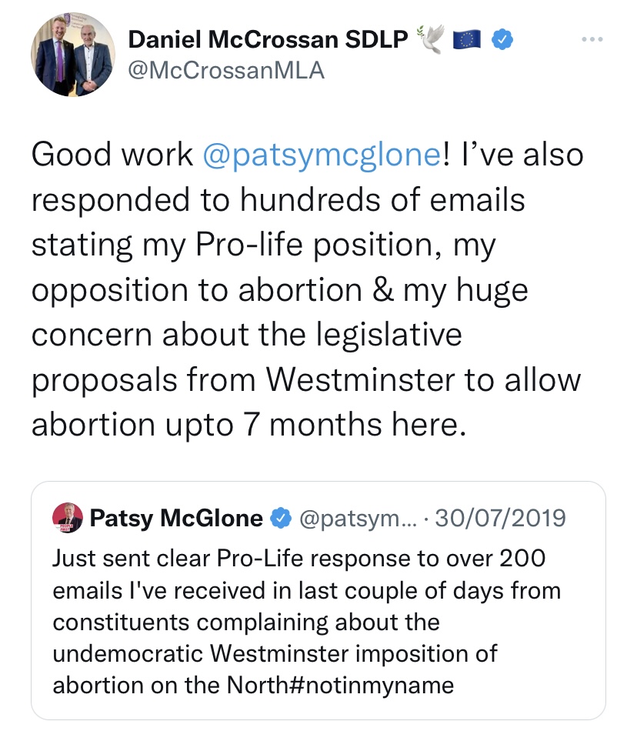Click Patsy McGlone's verified badge icon
This screenshot has width=637, height=741.
tap(280, 519)
